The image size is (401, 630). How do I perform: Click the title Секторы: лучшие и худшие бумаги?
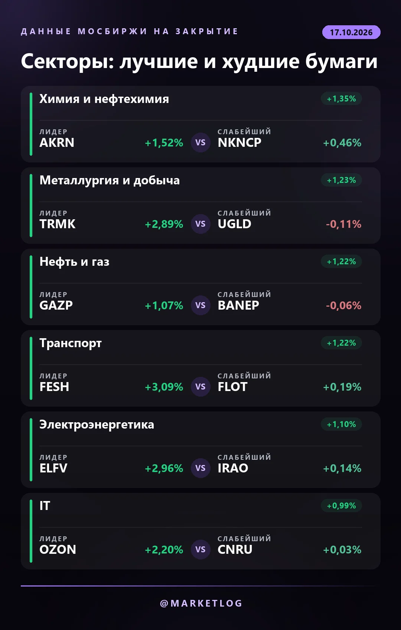(199, 61)
